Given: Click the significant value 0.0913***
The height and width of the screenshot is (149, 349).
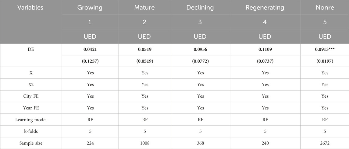Looking at the screenshot, I should [x=325, y=49].
